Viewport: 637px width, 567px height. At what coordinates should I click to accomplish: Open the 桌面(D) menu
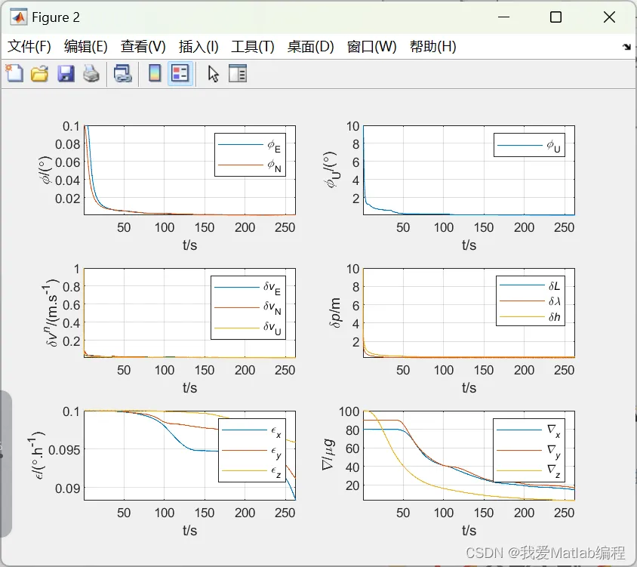pyautogui.click(x=310, y=46)
